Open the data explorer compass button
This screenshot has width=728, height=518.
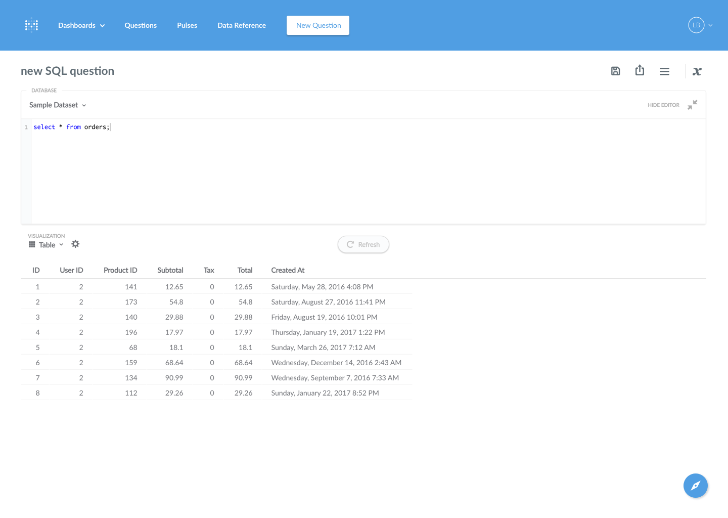point(696,486)
